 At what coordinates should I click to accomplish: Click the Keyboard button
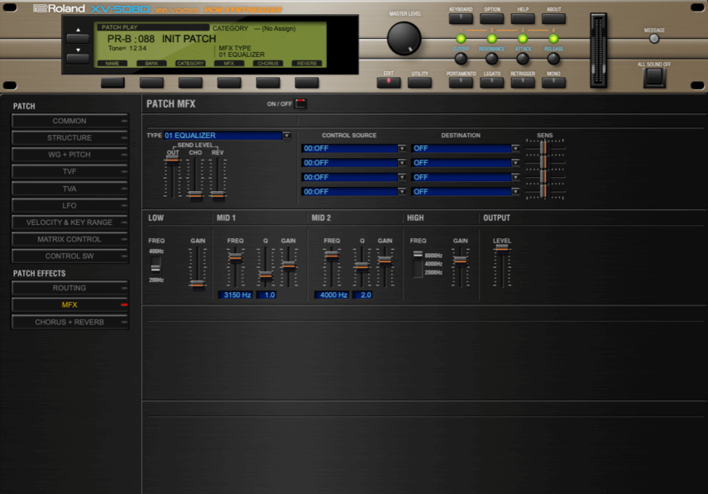point(461,18)
